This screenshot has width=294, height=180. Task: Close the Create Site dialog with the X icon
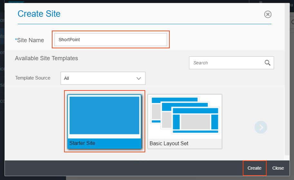pyautogui.click(x=268, y=14)
